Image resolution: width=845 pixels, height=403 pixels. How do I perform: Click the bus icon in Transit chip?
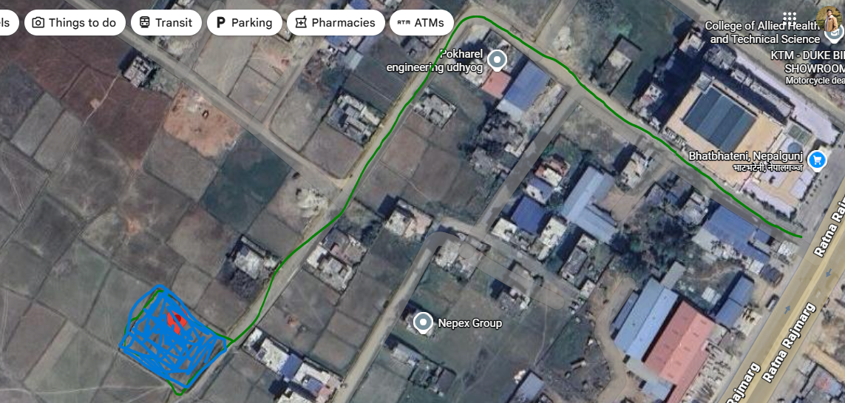click(x=144, y=23)
